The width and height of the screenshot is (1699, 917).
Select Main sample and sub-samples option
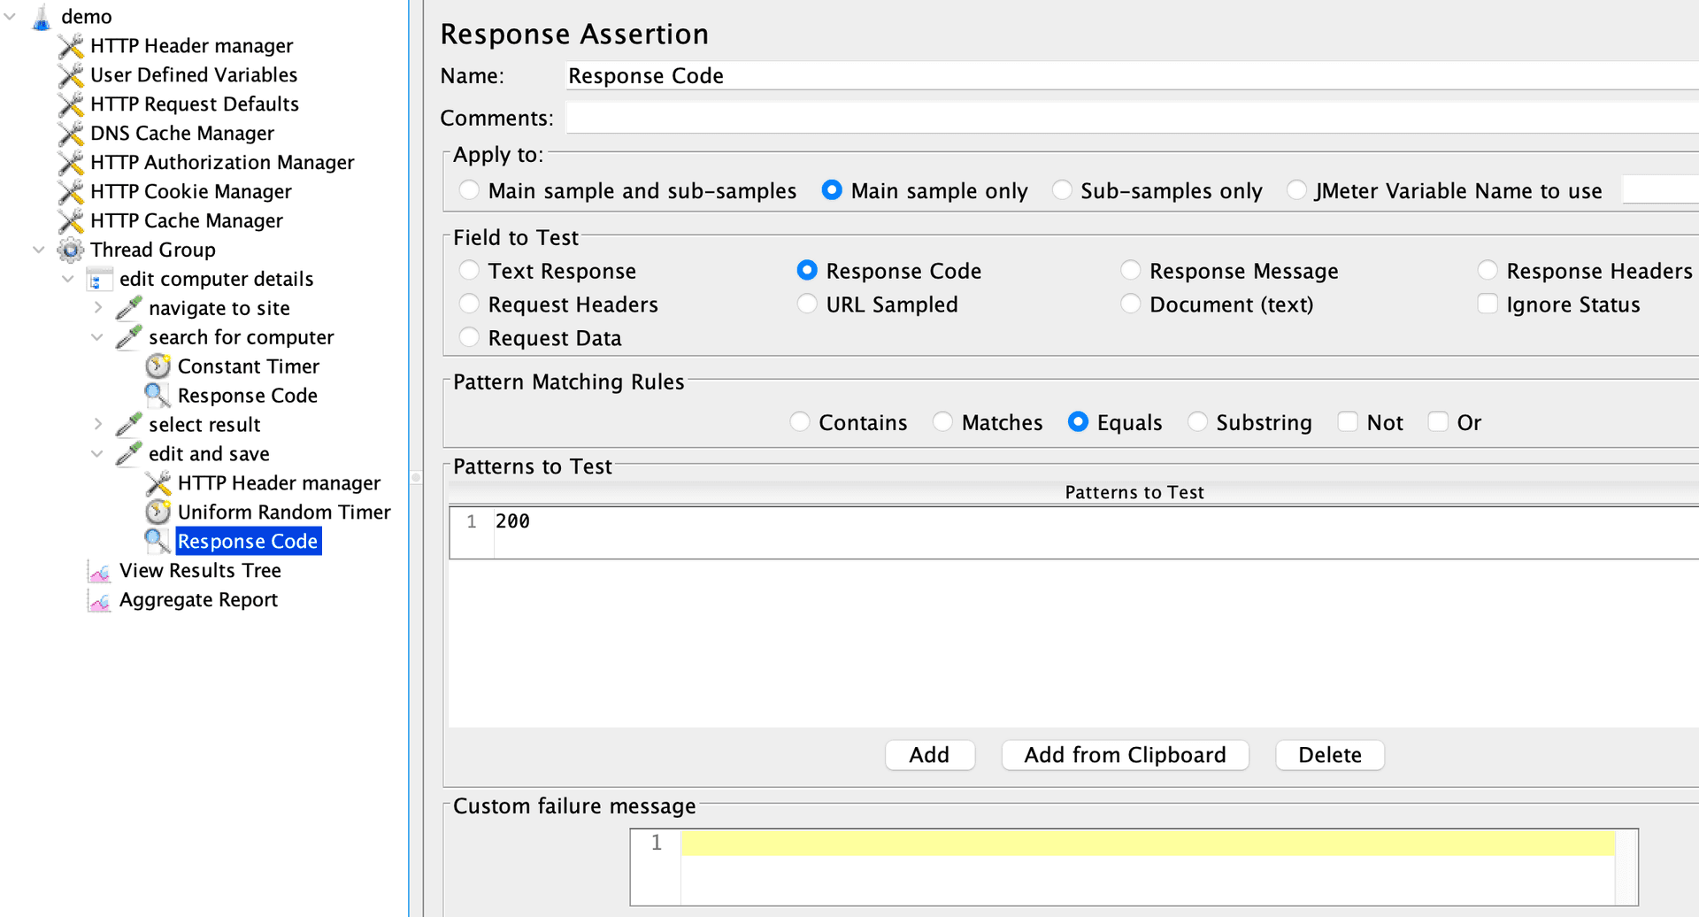pyautogui.click(x=470, y=190)
